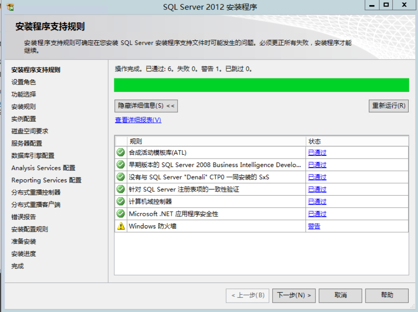
Task: Click the green progress bar
Action: pos(261,85)
